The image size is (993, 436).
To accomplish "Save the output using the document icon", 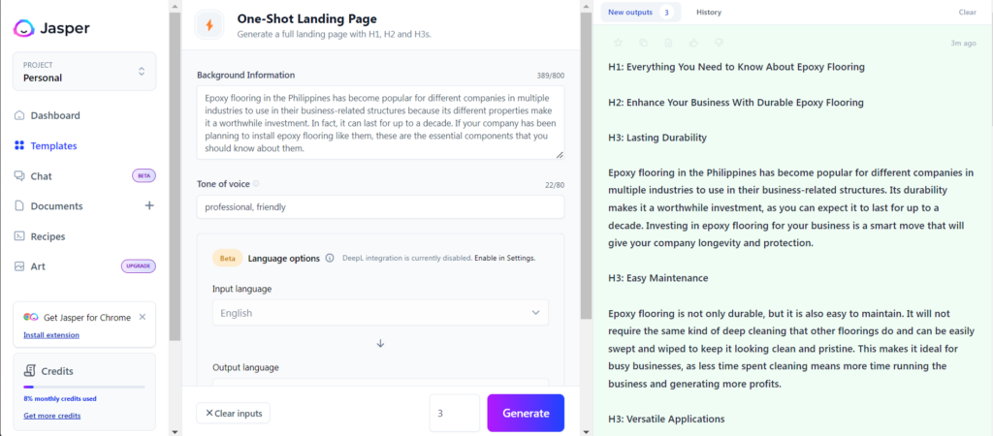I will [x=668, y=43].
